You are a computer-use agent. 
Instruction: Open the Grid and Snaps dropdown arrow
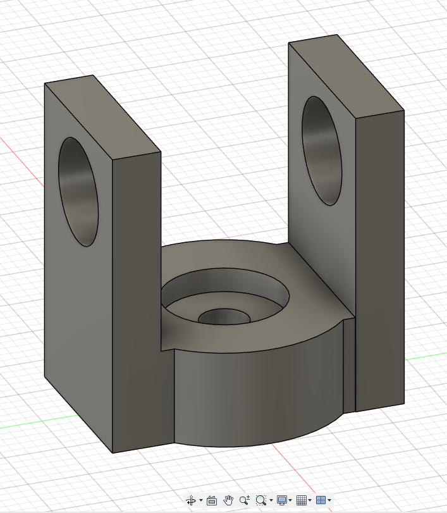(x=310, y=501)
